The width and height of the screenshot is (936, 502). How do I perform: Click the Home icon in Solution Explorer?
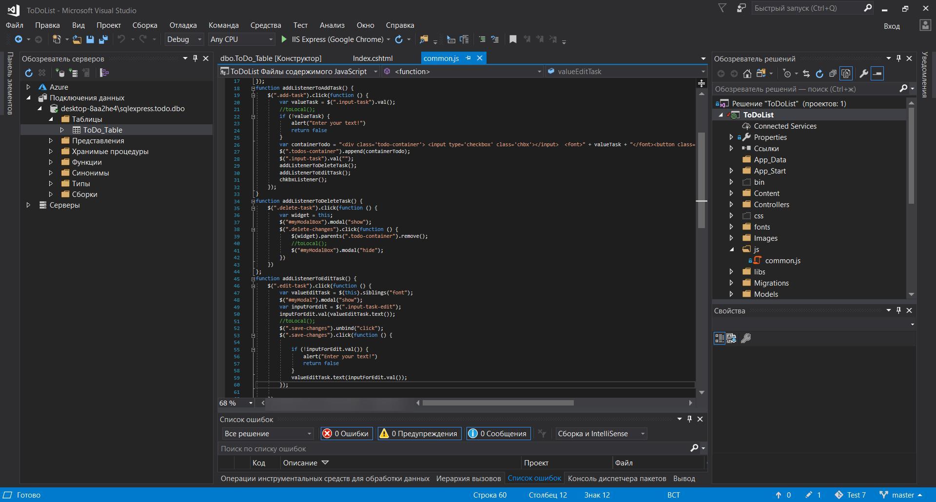pyautogui.click(x=747, y=74)
